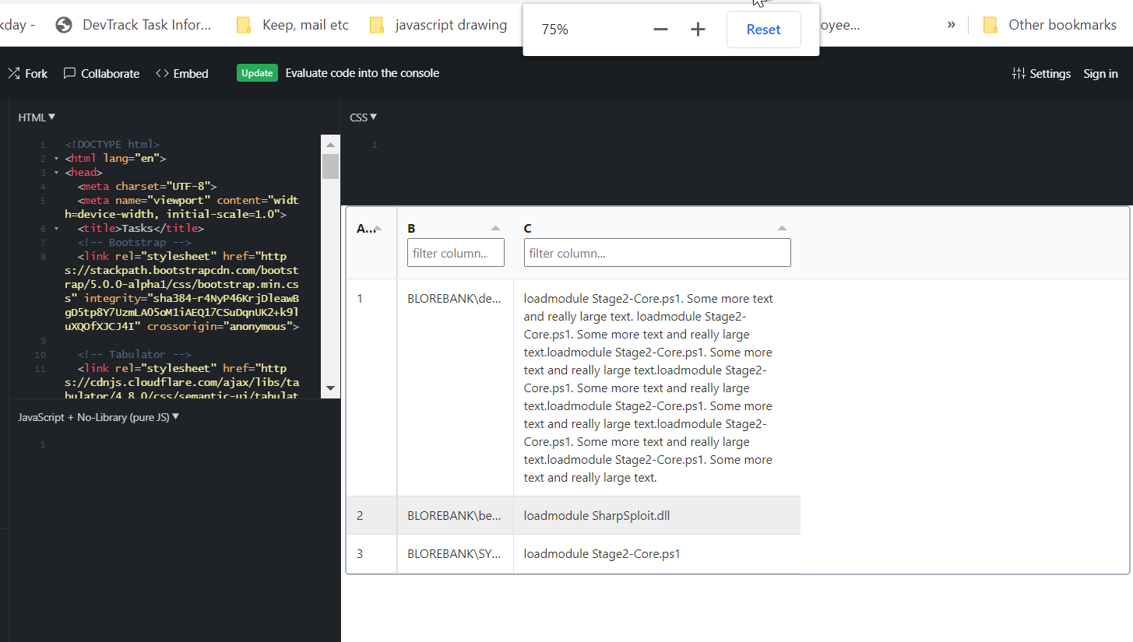Open the CSS panel dropdown
This screenshot has width=1133, height=642.
click(x=363, y=118)
